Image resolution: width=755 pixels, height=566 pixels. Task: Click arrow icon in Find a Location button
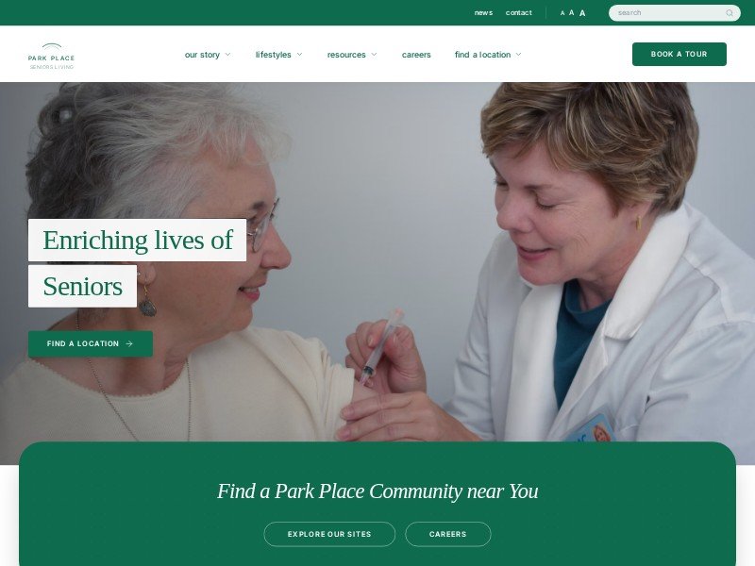pyautogui.click(x=129, y=343)
